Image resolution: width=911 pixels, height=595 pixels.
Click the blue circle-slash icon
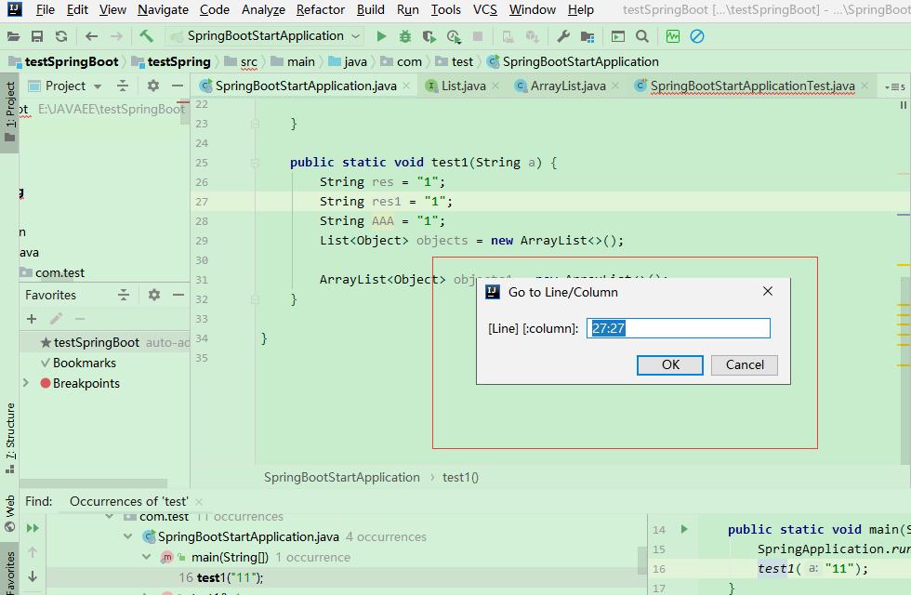click(x=697, y=36)
